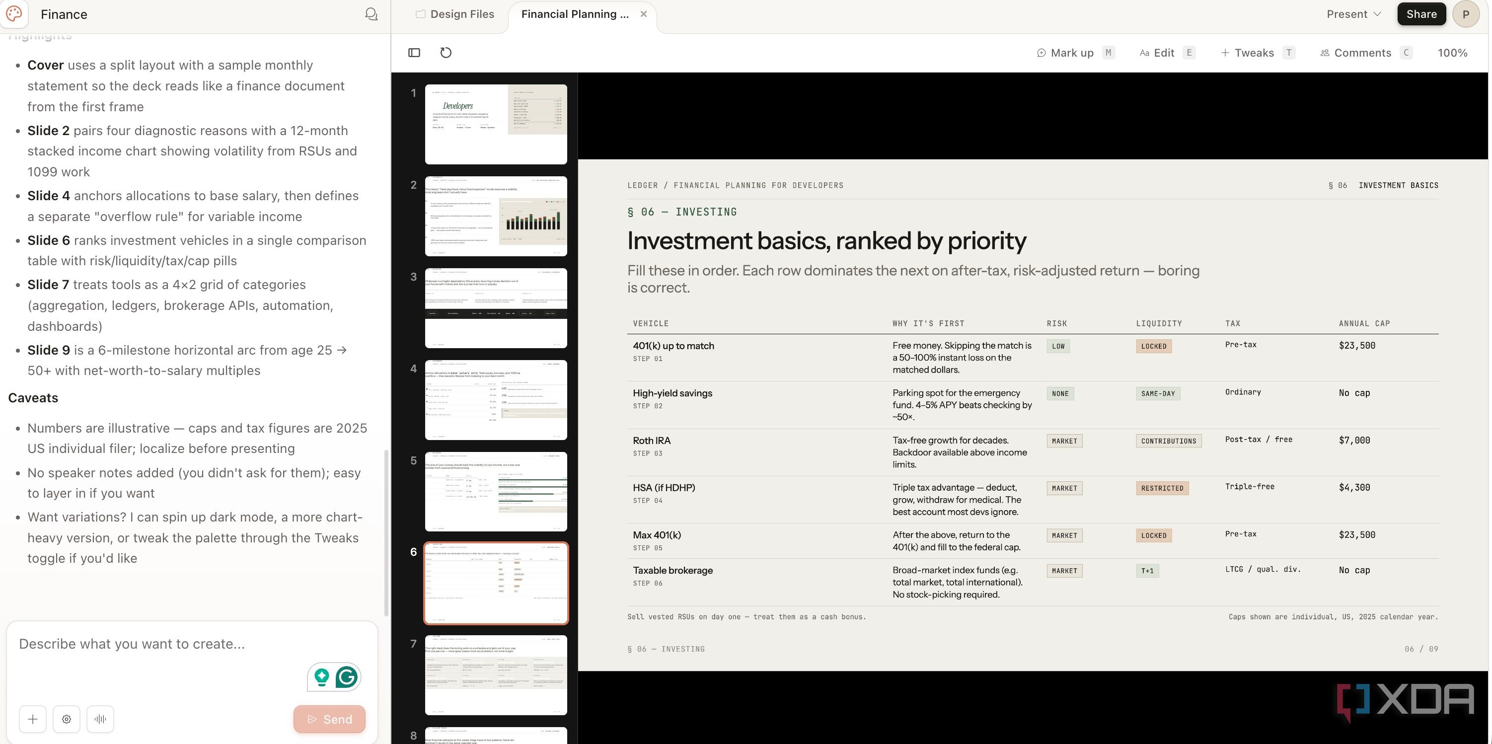Click the Share button
This screenshot has height=744, width=1492.
click(1421, 14)
